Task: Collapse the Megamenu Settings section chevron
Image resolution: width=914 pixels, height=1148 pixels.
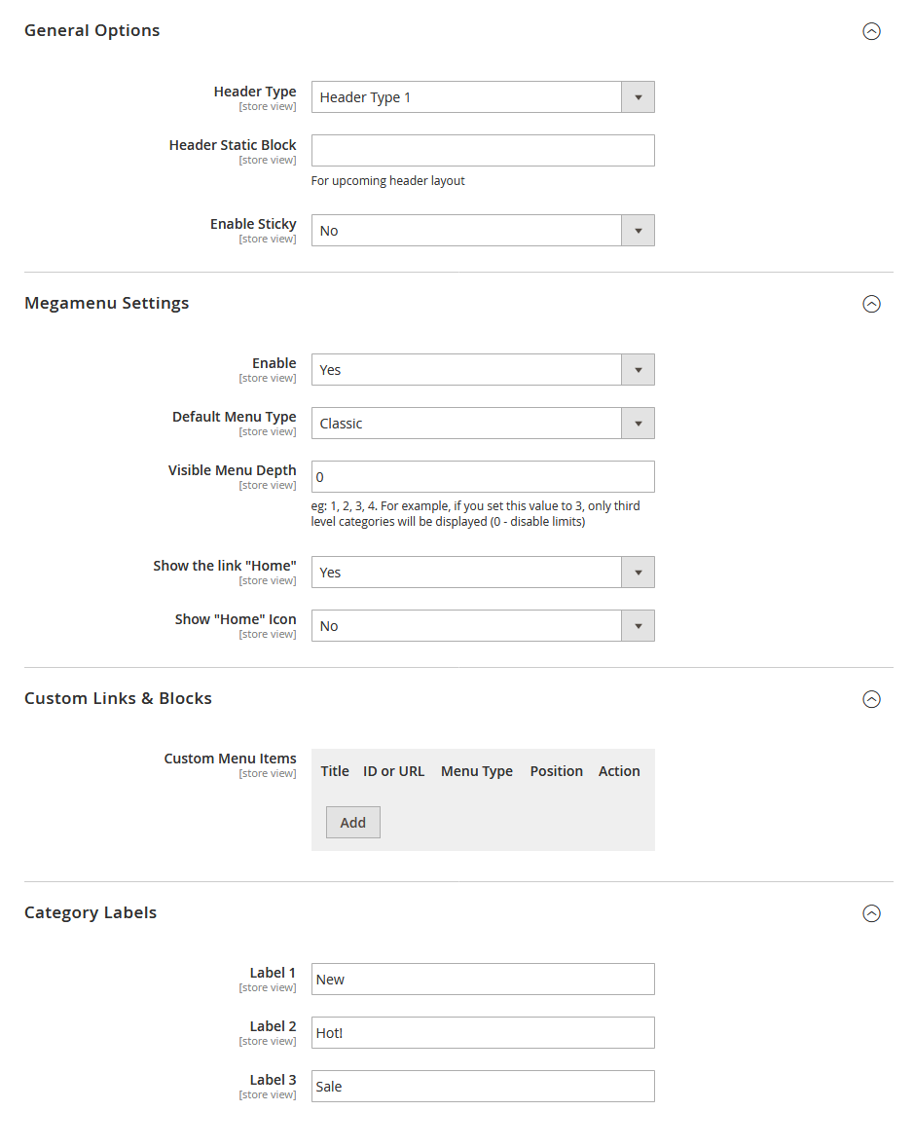Action: [871, 304]
